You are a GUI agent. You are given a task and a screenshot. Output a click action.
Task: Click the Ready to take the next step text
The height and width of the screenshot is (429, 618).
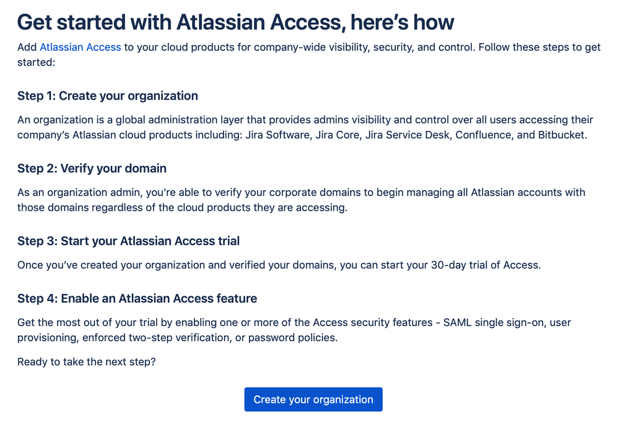(87, 362)
